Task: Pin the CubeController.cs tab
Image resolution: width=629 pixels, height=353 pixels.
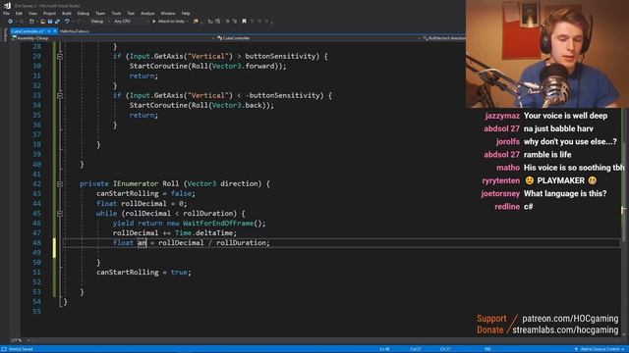Action: tap(49, 31)
